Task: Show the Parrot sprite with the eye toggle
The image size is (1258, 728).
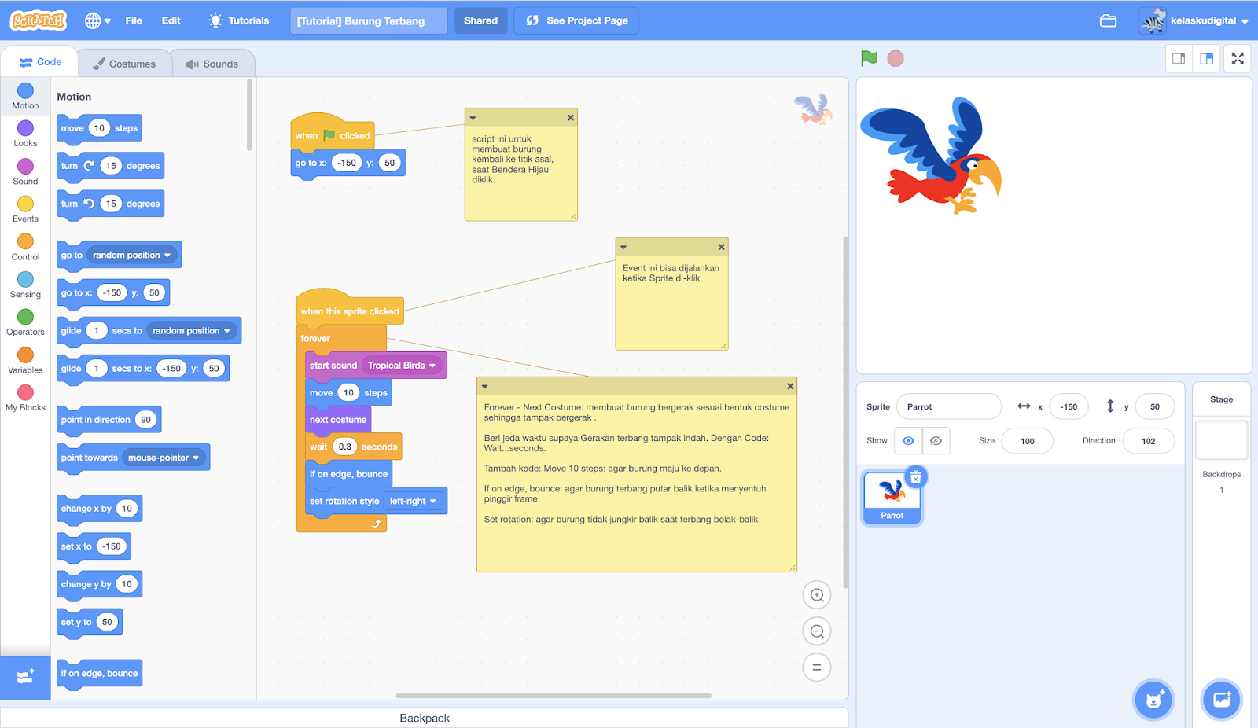Action: coord(908,440)
